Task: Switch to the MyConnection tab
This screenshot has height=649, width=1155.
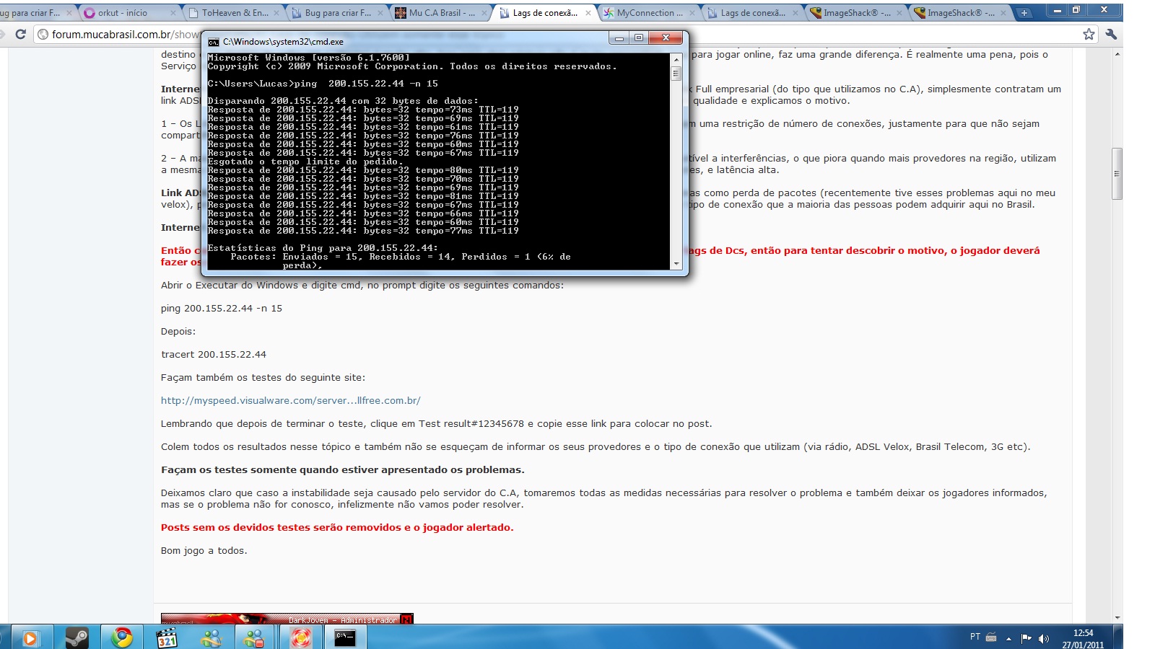Action: point(648,13)
